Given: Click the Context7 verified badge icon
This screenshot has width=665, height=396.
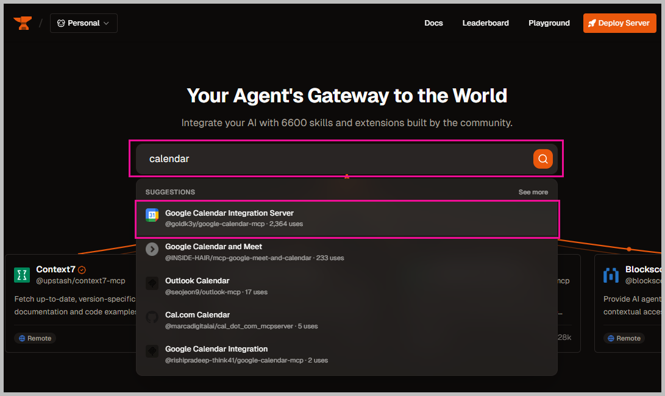Looking at the screenshot, I should click(x=82, y=270).
